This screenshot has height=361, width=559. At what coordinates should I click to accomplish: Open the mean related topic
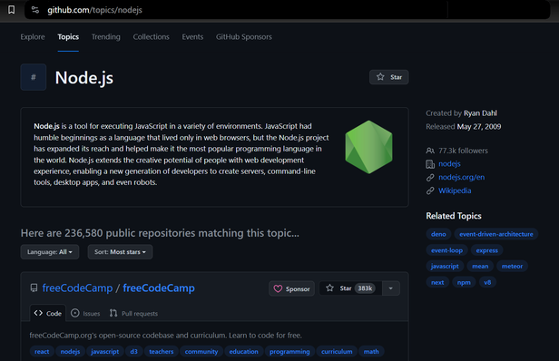[x=480, y=266]
